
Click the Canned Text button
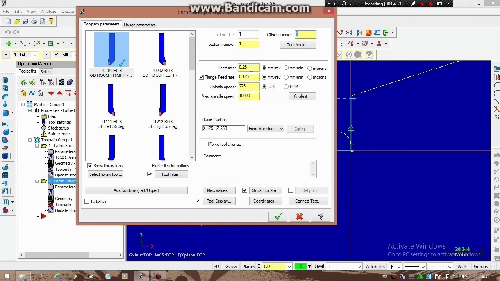[x=308, y=201]
